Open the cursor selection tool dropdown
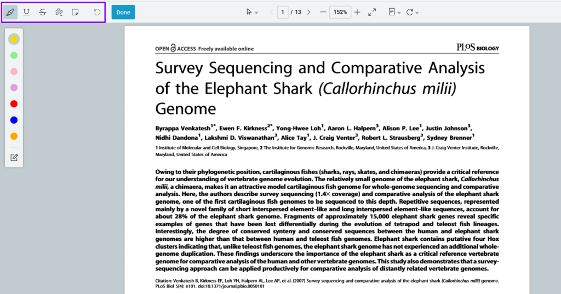The width and height of the screenshot is (561, 294). point(251,12)
